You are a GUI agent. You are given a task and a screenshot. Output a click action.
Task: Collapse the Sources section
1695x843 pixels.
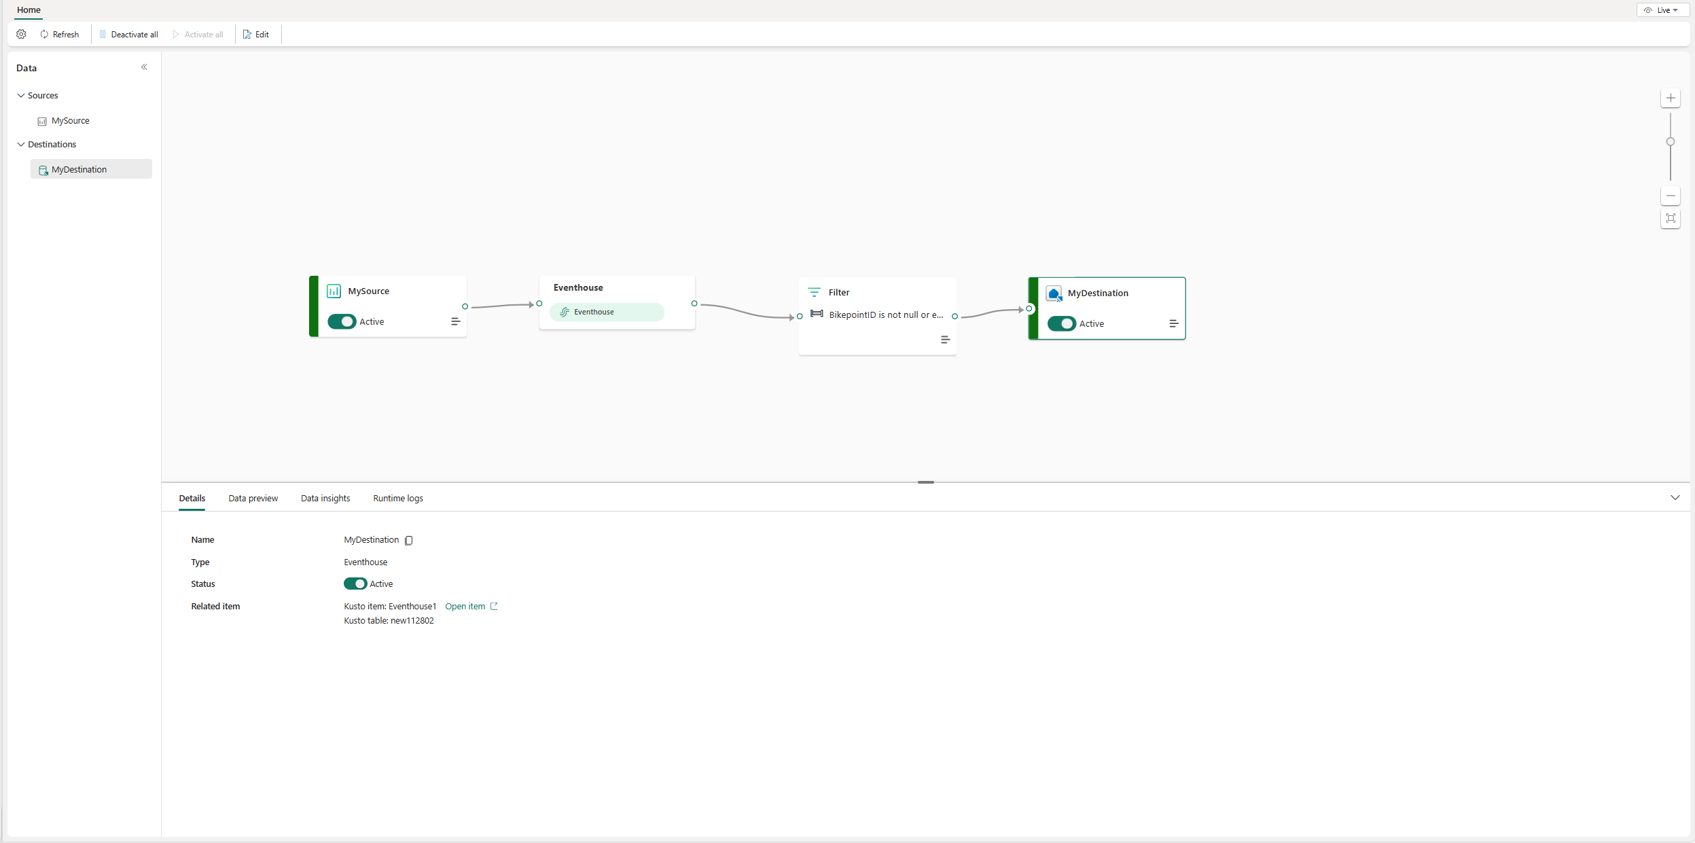click(21, 95)
